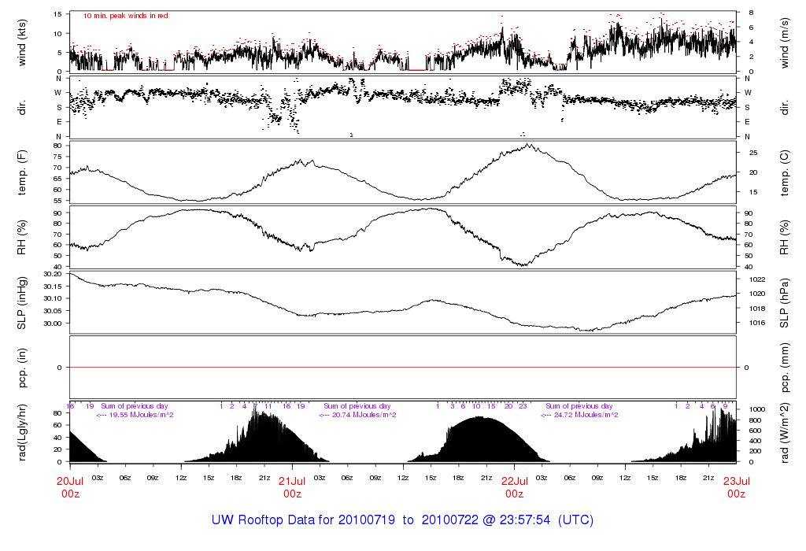Click the "wind (kts)" axis label
This screenshot has height=551, width=806.
21,43
